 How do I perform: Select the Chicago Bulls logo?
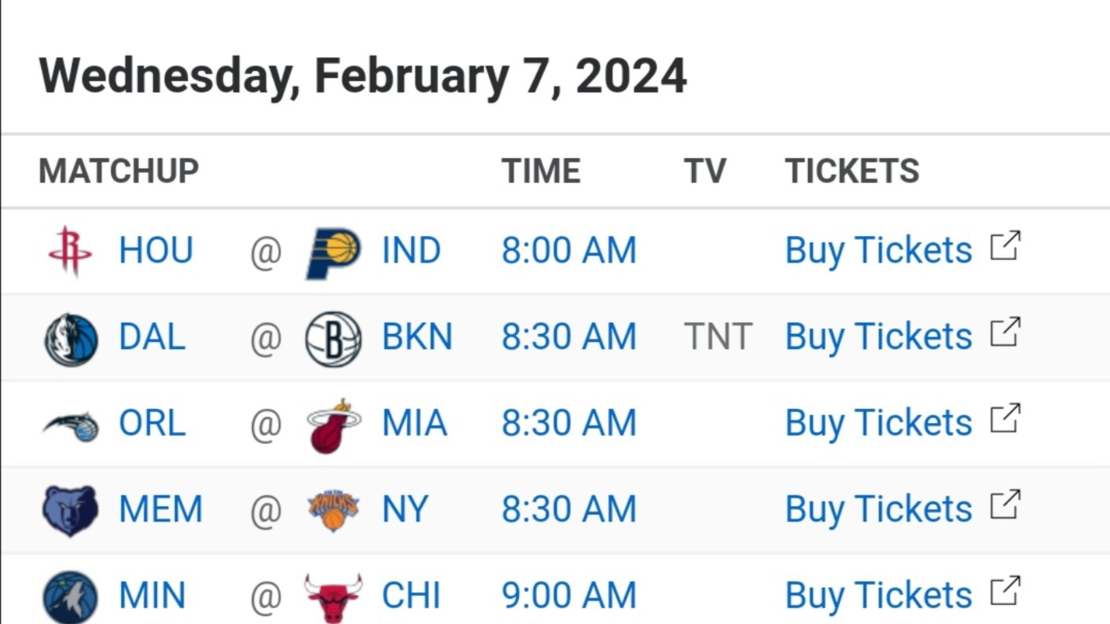334,598
